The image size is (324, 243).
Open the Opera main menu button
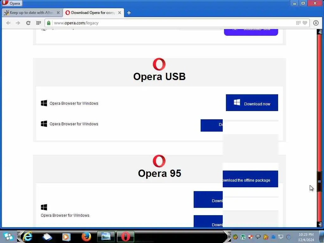[11, 3]
